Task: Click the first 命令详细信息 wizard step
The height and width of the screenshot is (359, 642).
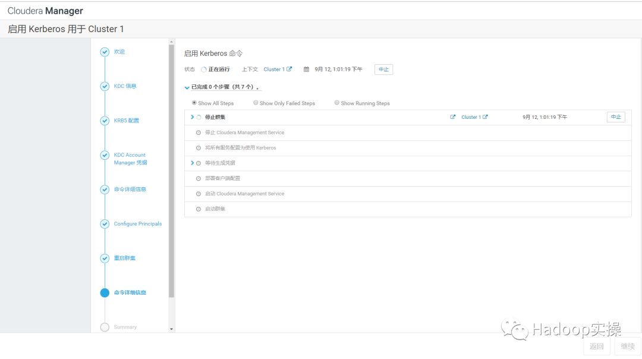Action: tap(130, 190)
